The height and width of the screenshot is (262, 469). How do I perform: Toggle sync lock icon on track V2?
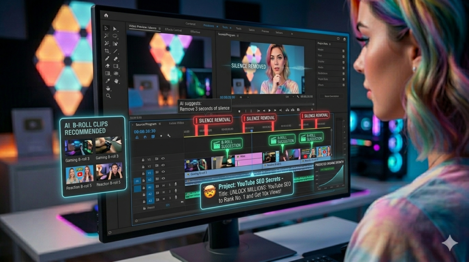point(157,165)
